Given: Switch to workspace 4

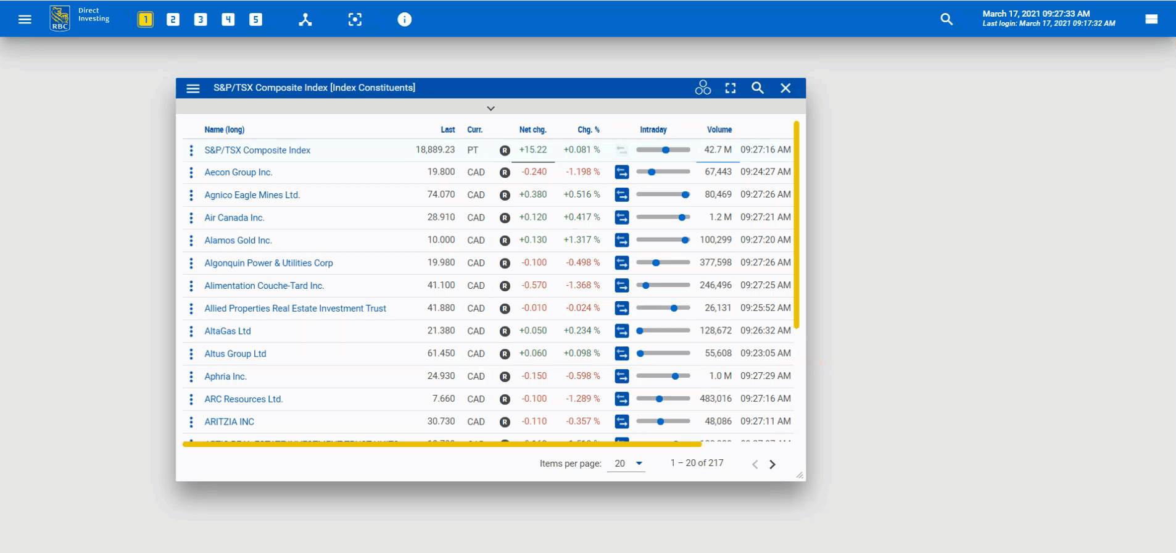Looking at the screenshot, I should pos(228,20).
